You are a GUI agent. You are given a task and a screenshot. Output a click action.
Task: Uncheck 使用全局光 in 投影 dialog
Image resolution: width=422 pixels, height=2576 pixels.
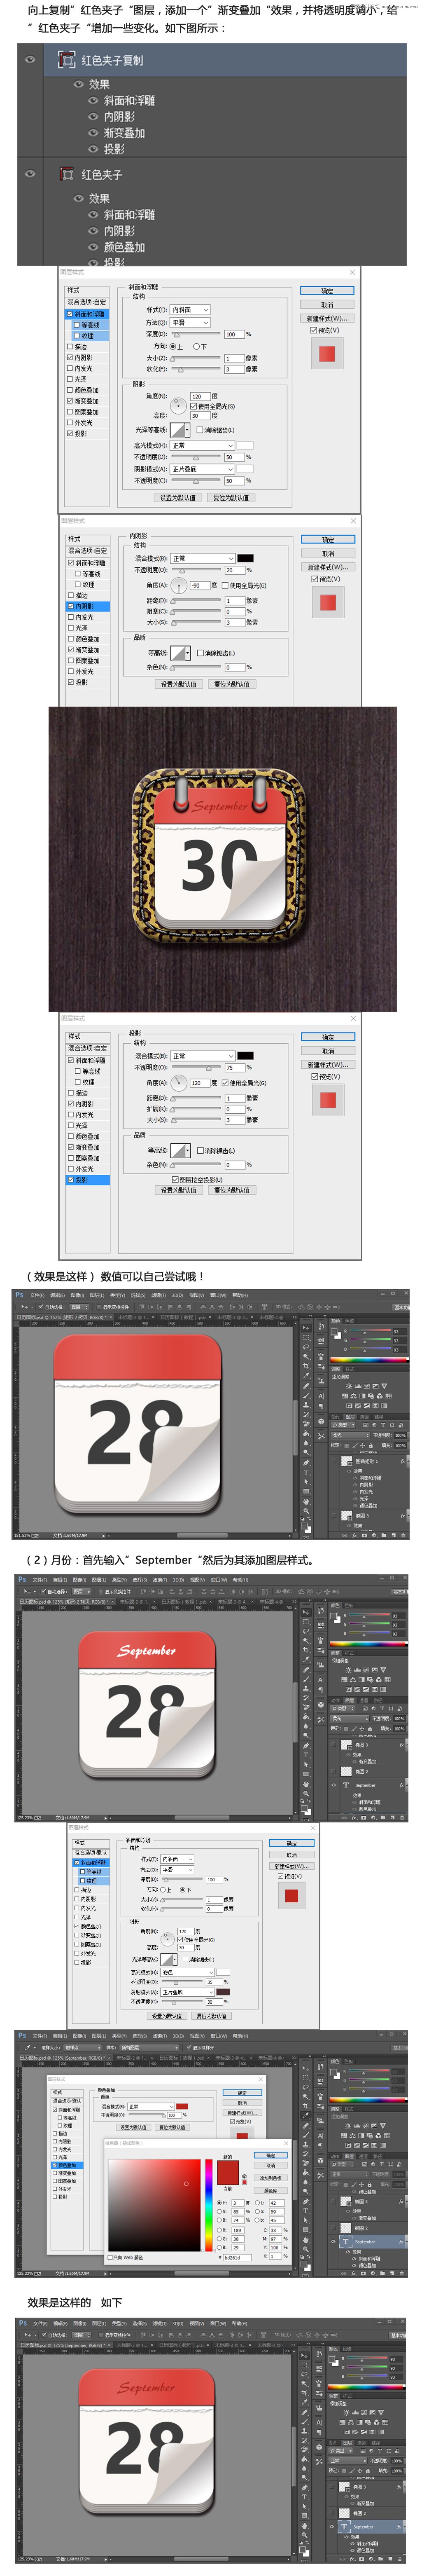point(225,1083)
